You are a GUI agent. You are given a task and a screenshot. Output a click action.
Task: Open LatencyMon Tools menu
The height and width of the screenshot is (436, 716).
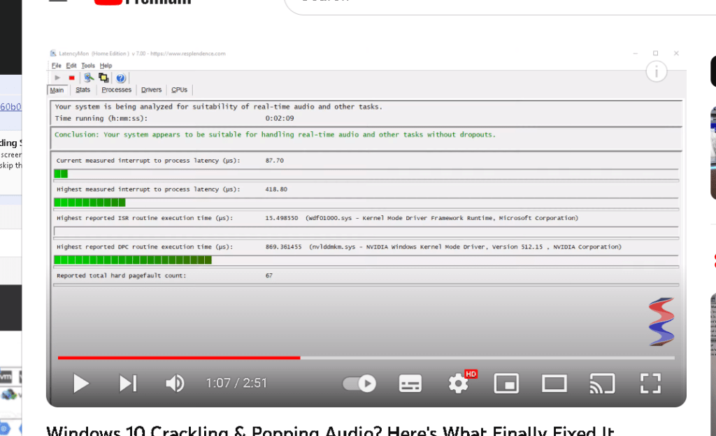click(x=88, y=66)
